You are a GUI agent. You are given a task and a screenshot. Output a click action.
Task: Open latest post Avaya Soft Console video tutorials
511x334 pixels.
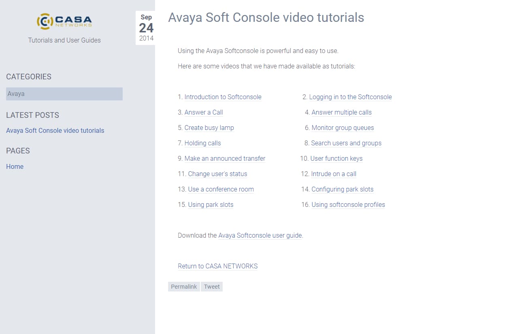click(55, 130)
